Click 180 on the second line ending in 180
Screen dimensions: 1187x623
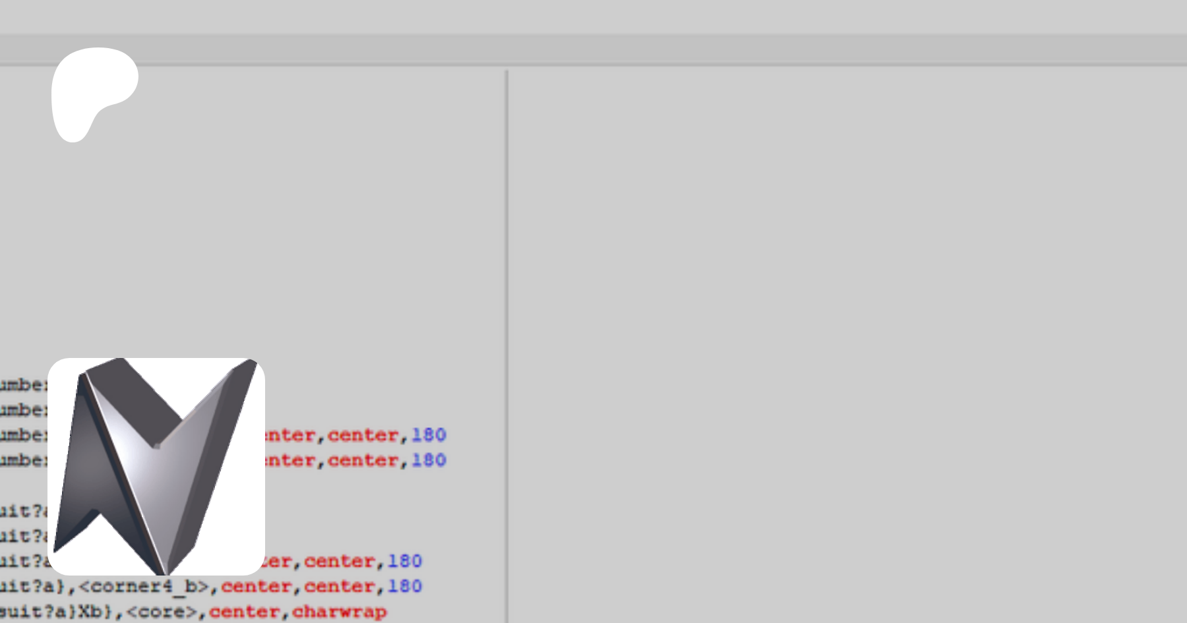tap(429, 460)
